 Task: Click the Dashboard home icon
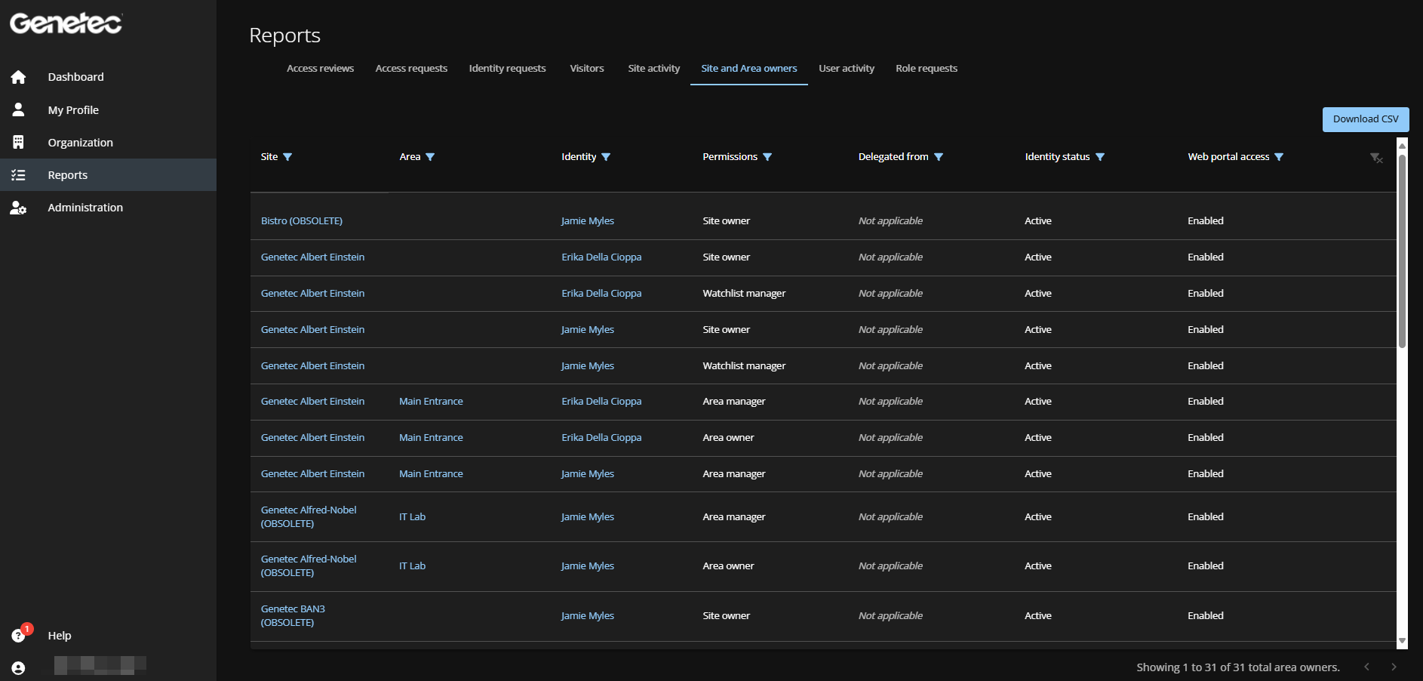coord(18,77)
